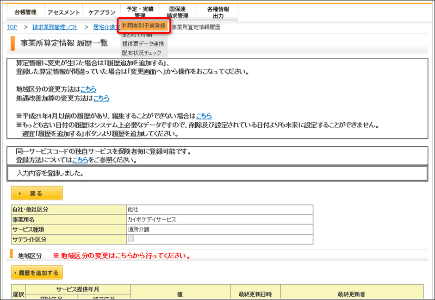This screenshot has height=300, width=435.
Task: Click the 履歴を追加する button
Action: (37, 273)
